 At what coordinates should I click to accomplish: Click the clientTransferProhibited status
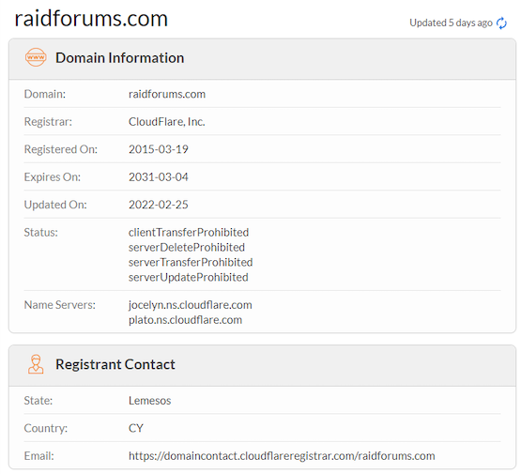pos(189,233)
